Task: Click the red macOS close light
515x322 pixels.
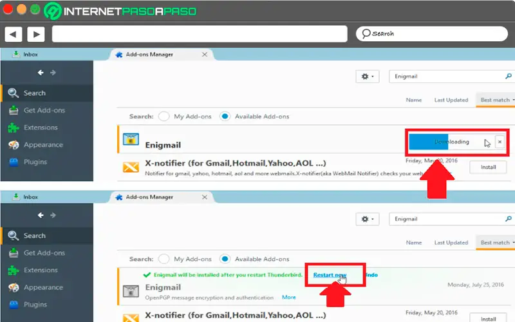Action: click(x=8, y=9)
